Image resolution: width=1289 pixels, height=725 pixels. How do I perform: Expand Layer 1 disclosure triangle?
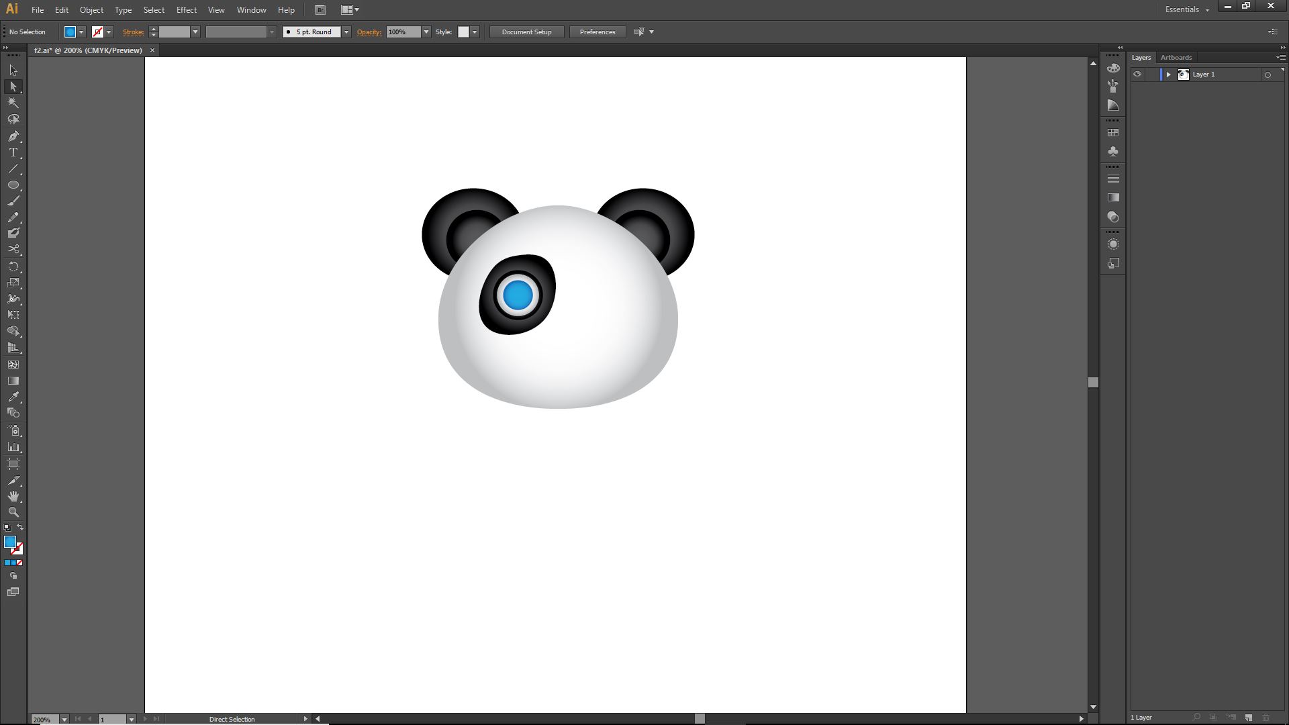[x=1168, y=75]
